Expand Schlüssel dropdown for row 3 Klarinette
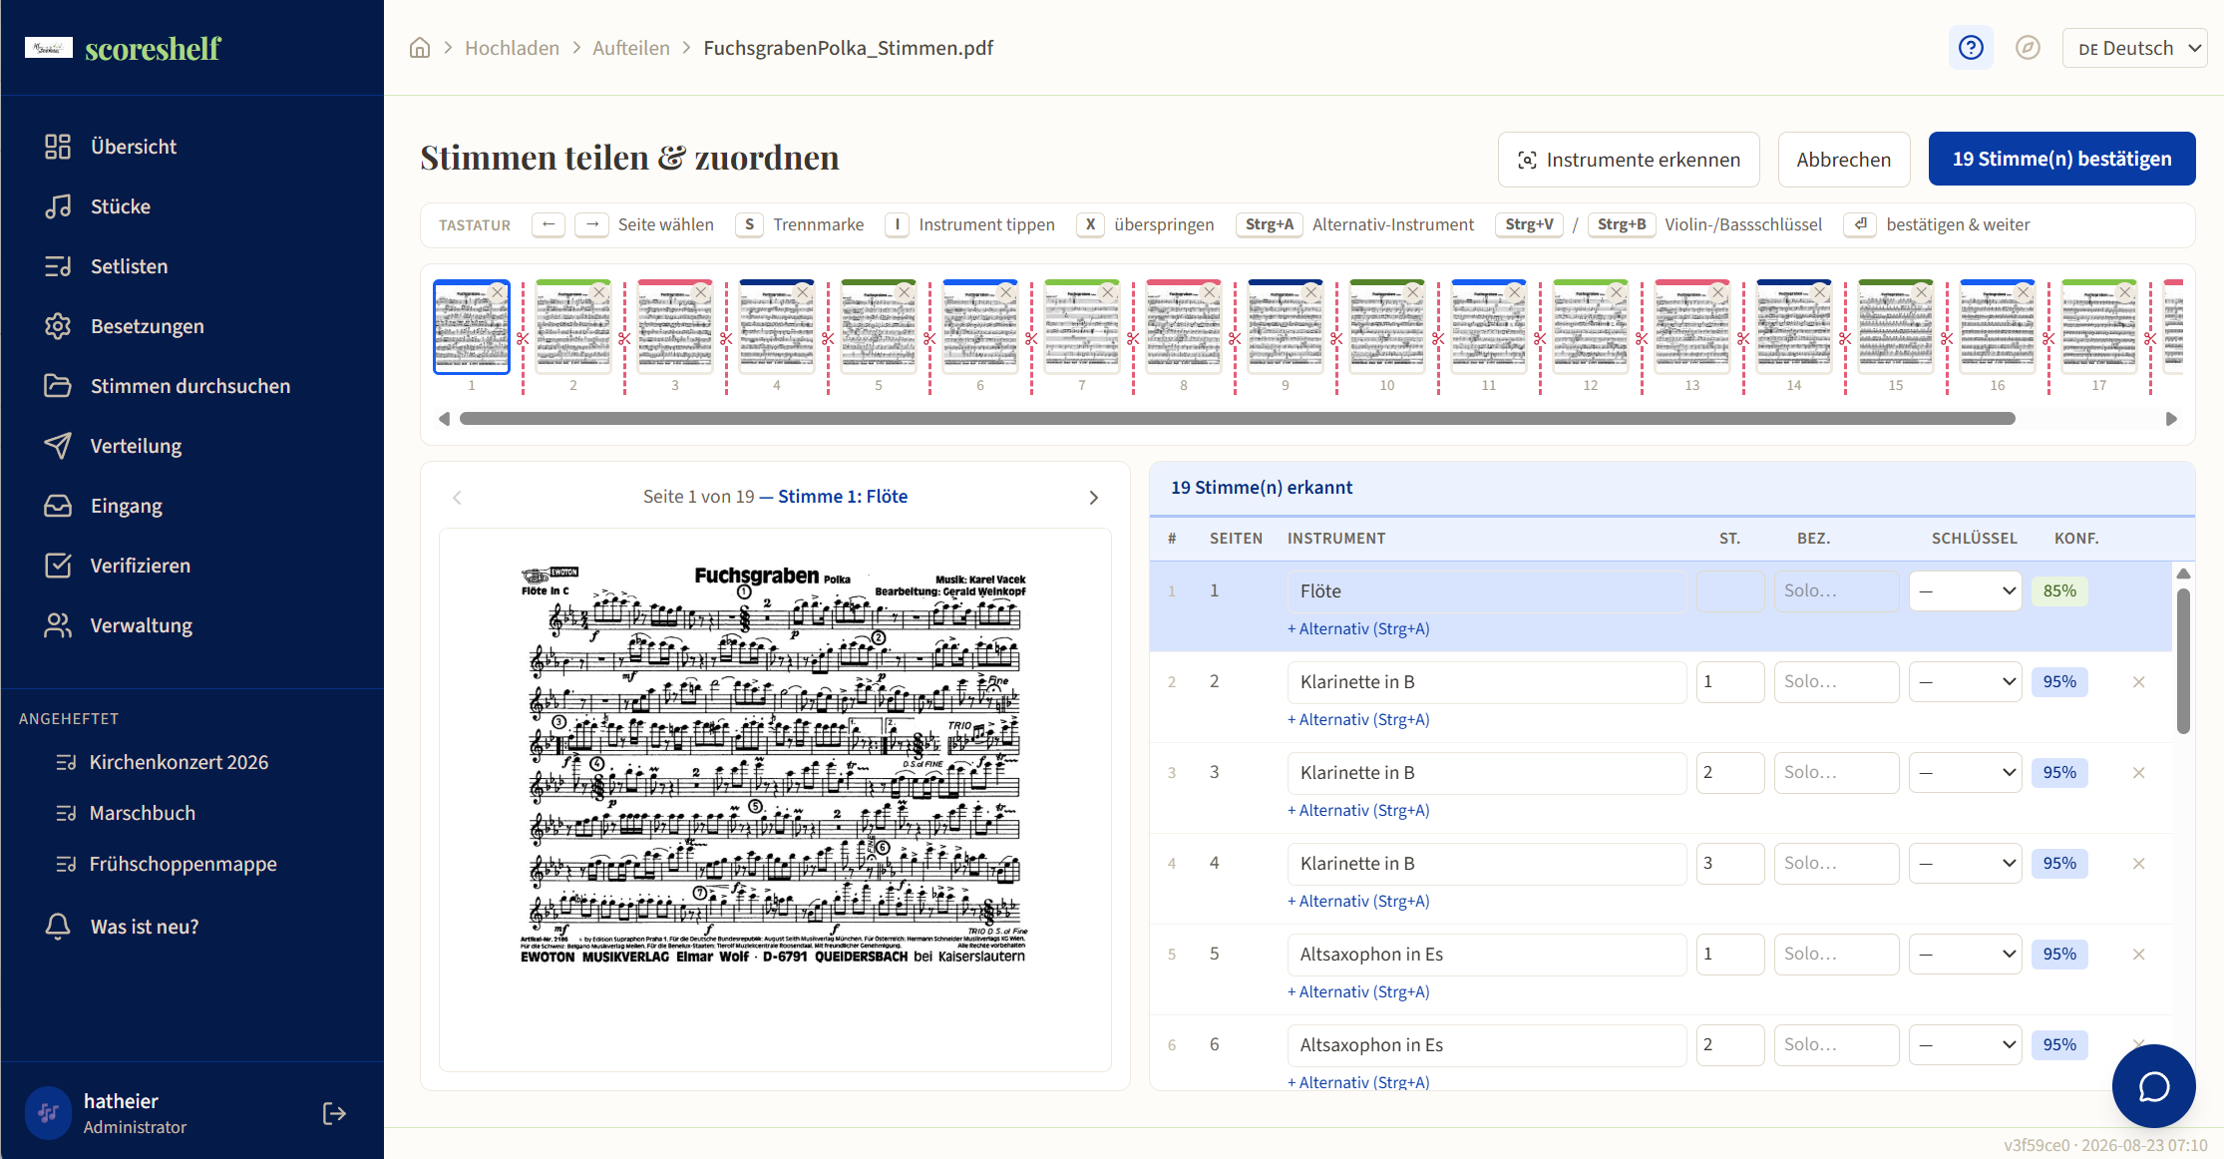2224x1159 pixels. (1965, 773)
